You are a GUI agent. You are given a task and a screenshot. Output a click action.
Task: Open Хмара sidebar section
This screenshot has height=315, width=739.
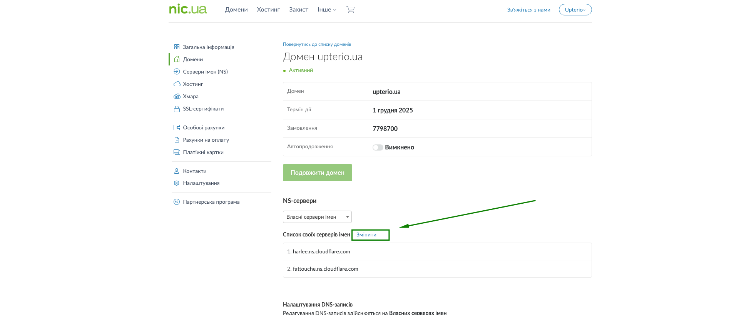coord(191,96)
